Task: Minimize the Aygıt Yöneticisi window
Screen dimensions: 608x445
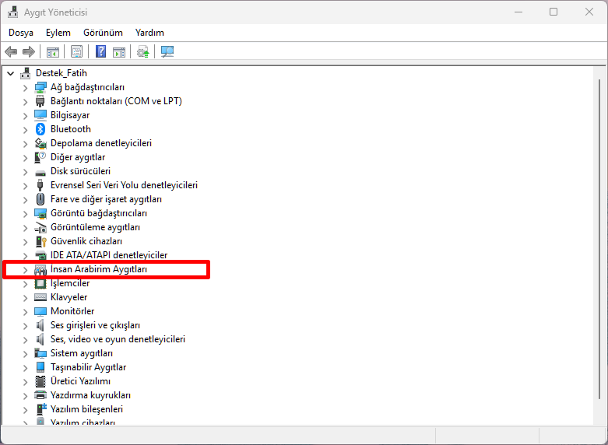Action: 518,12
